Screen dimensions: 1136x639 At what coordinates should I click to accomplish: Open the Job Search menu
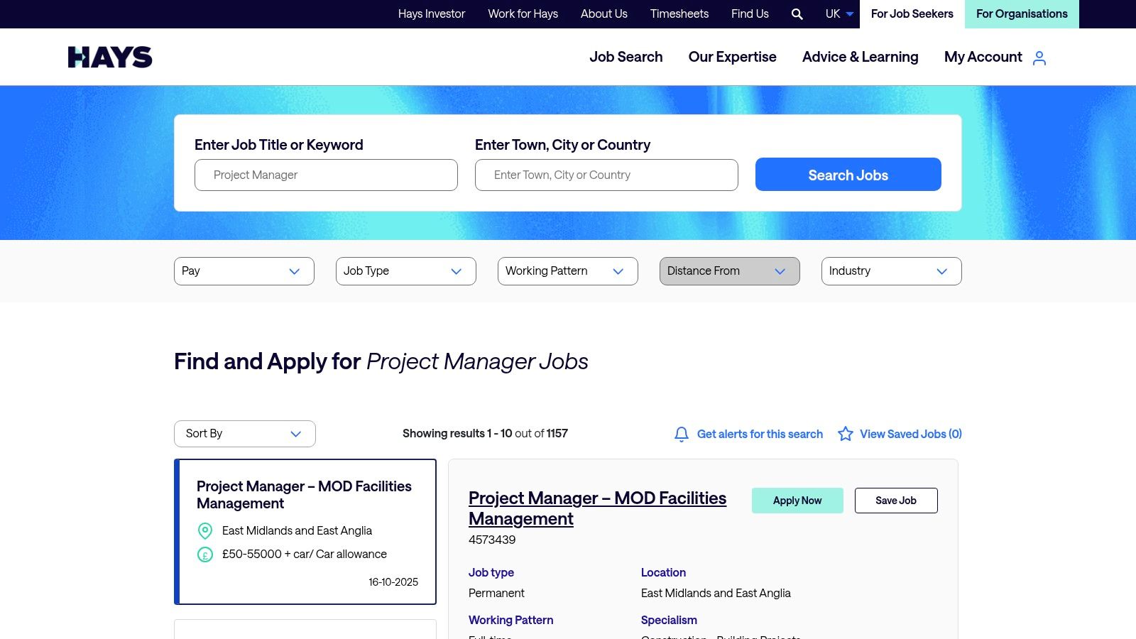click(x=626, y=57)
